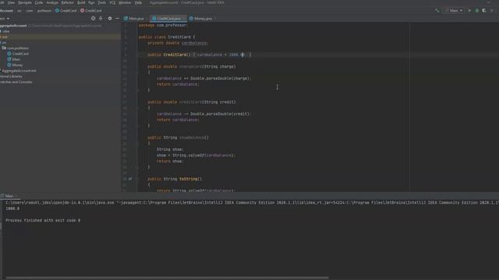
Task: Select AggregateAccount.iml file in tree
Action: 18,71
